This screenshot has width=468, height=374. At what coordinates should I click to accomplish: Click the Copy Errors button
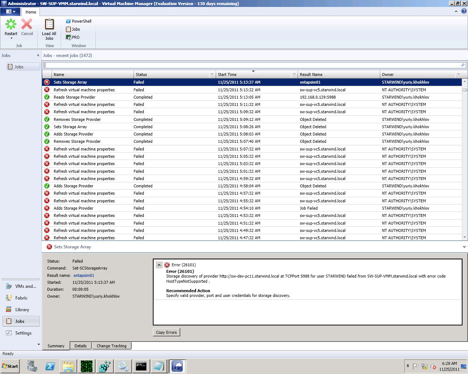point(166,332)
